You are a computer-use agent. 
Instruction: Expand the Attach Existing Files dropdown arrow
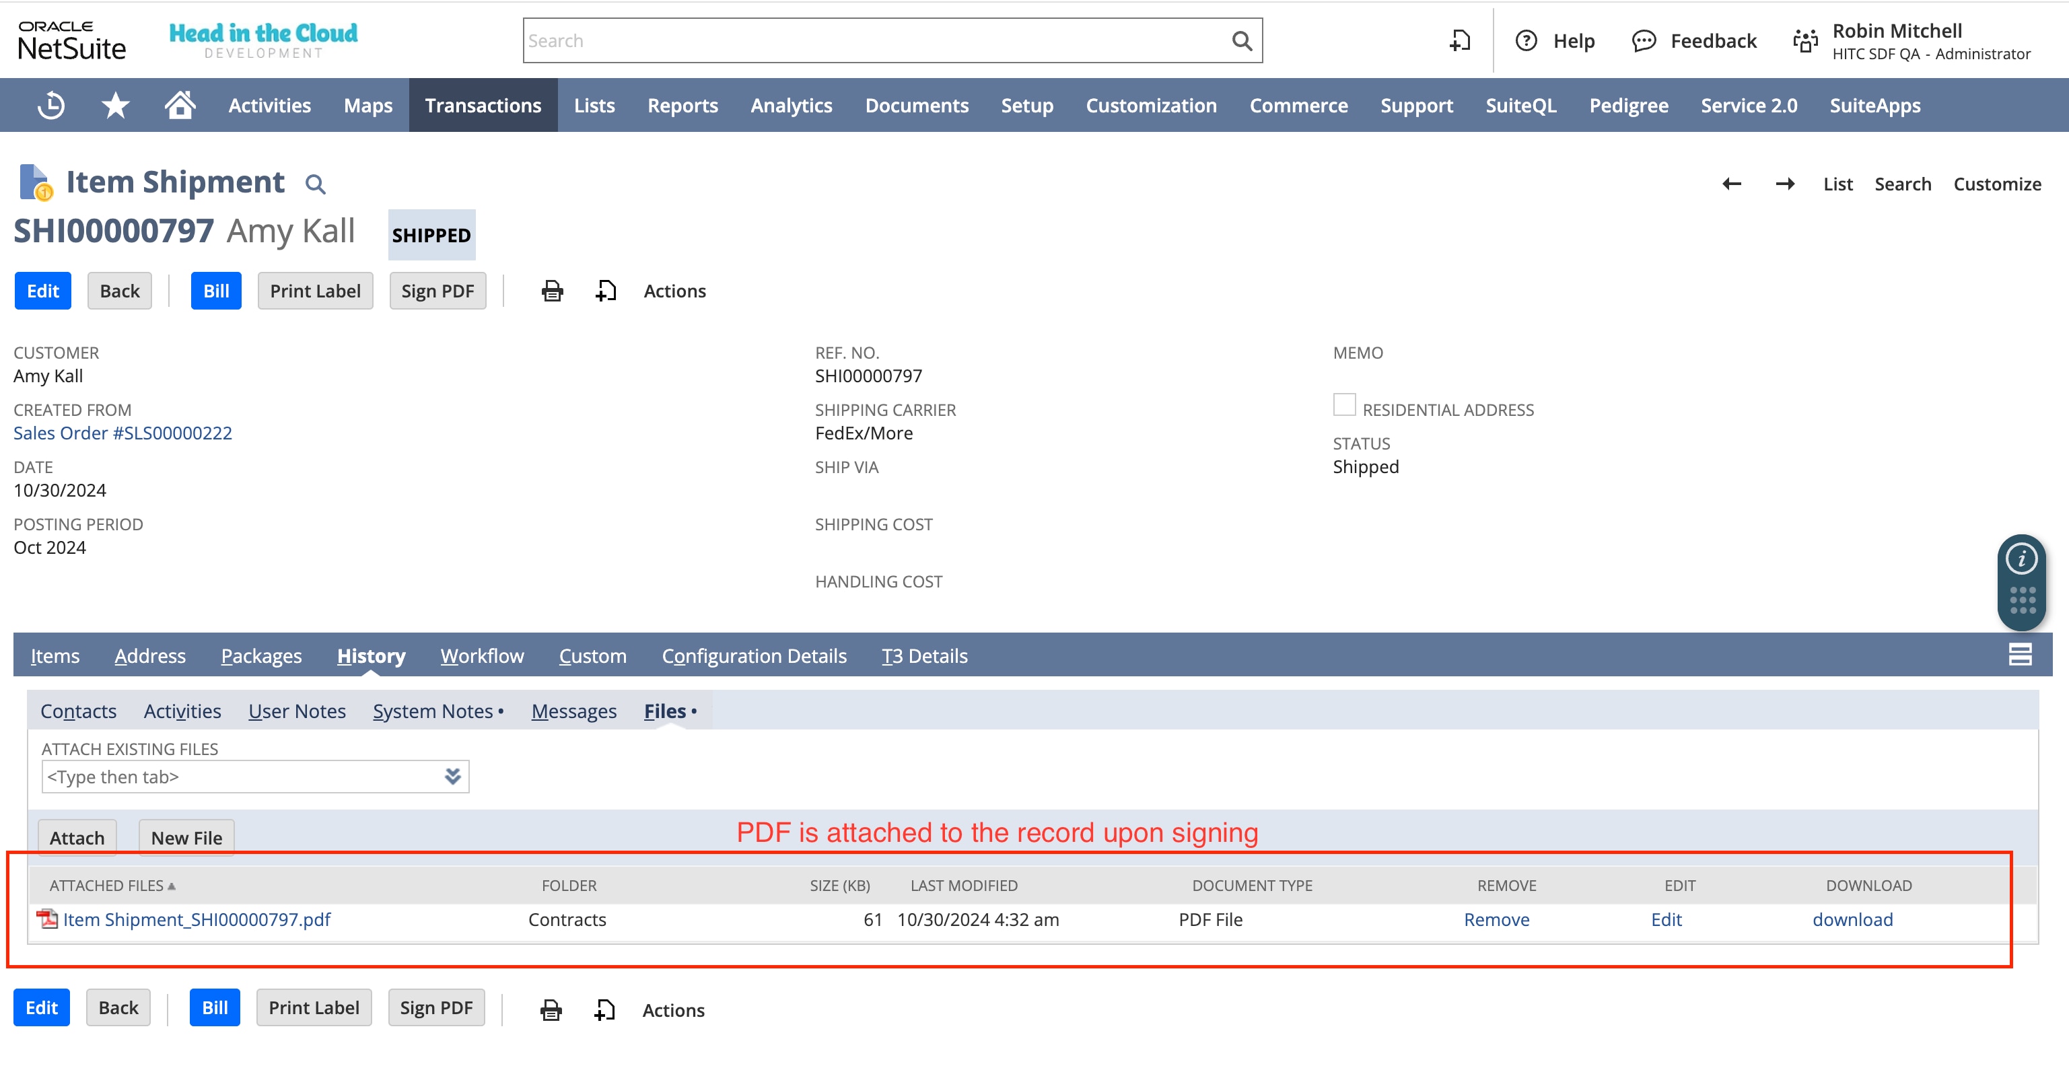452,776
